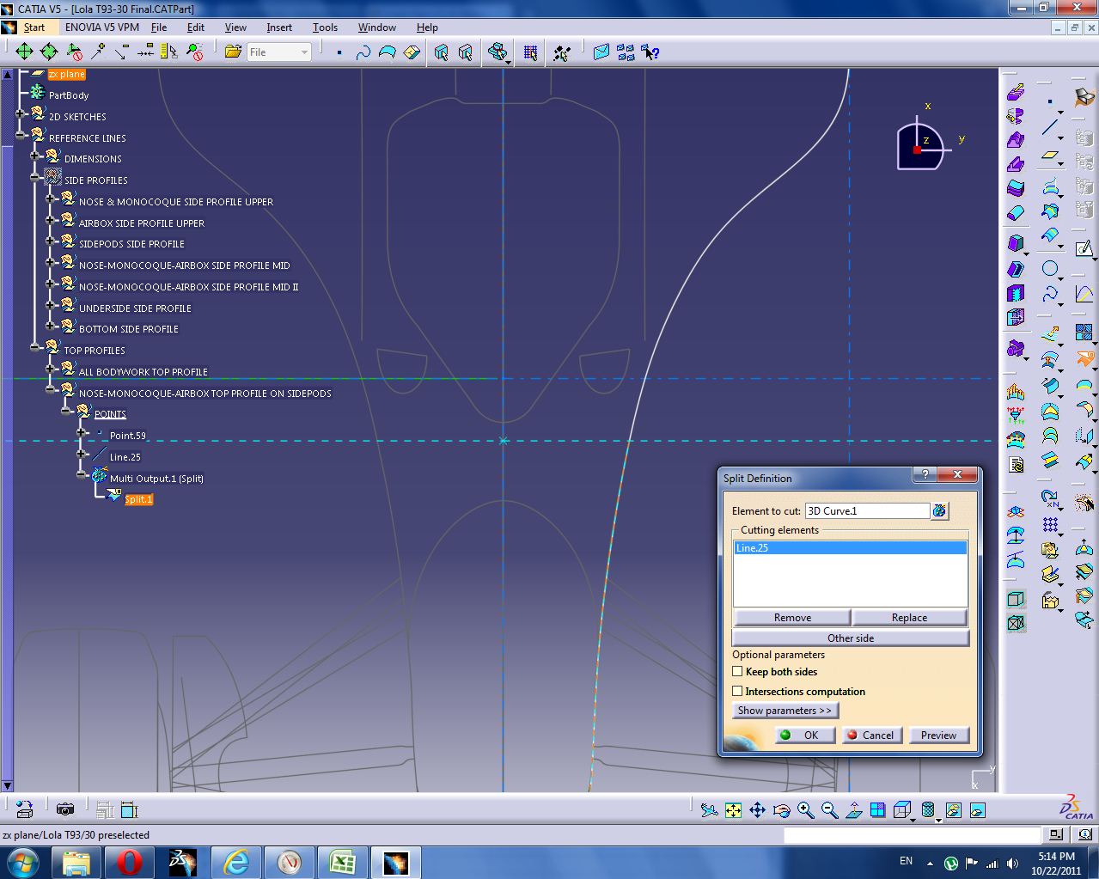Click the Create Multi-View icon

pos(877,810)
